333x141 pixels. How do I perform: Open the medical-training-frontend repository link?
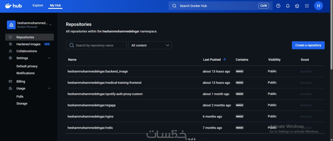[x=104, y=83]
